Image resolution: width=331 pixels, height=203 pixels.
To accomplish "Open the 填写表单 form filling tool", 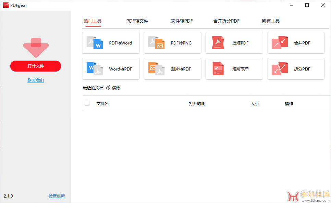I will 234,69.
